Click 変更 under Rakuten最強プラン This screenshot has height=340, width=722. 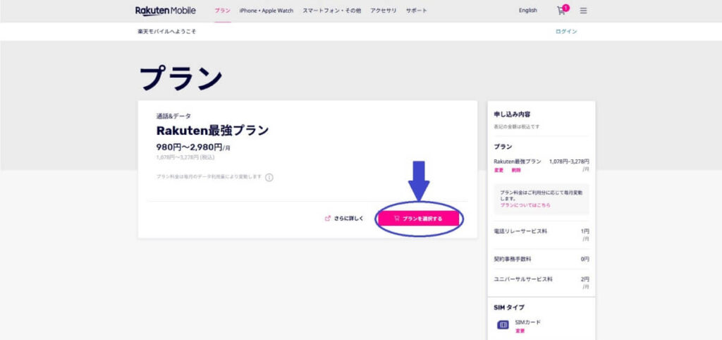click(x=498, y=170)
